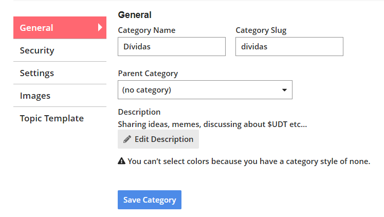Go to the Images section
This screenshot has height=217, width=384.
coord(60,96)
